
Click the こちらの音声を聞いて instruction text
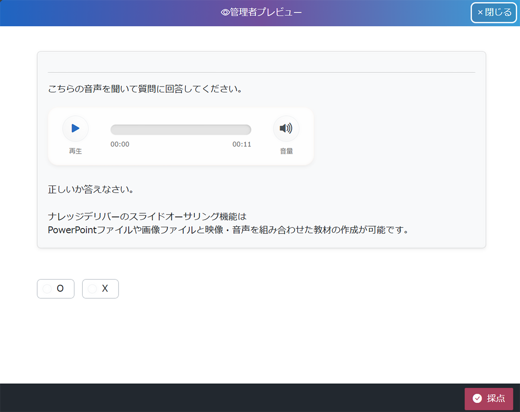click(x=145, y=89)
